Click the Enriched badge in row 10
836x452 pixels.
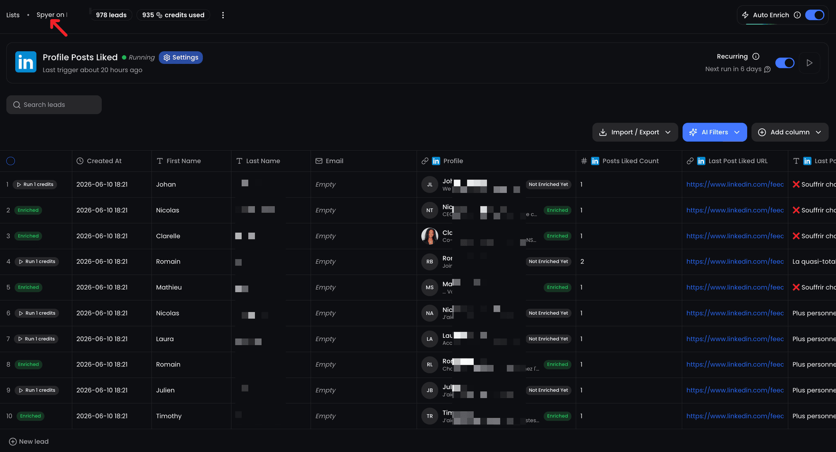[30, 416]
